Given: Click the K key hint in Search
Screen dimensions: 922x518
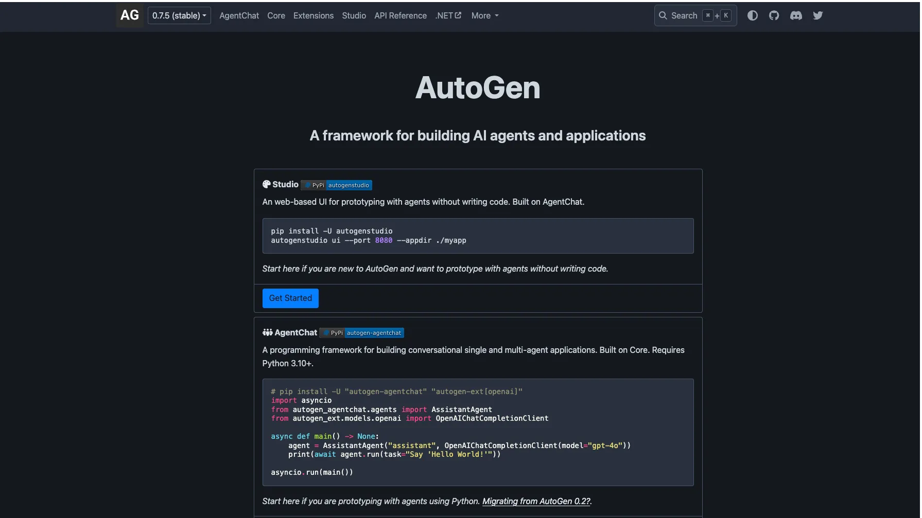Looking at the screenshot, I should coord(726,15).
